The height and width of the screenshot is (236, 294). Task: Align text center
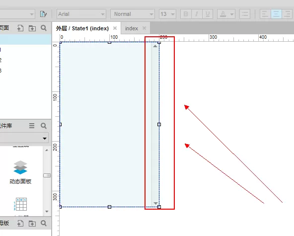pyautogui.click(x=276, y=14)
